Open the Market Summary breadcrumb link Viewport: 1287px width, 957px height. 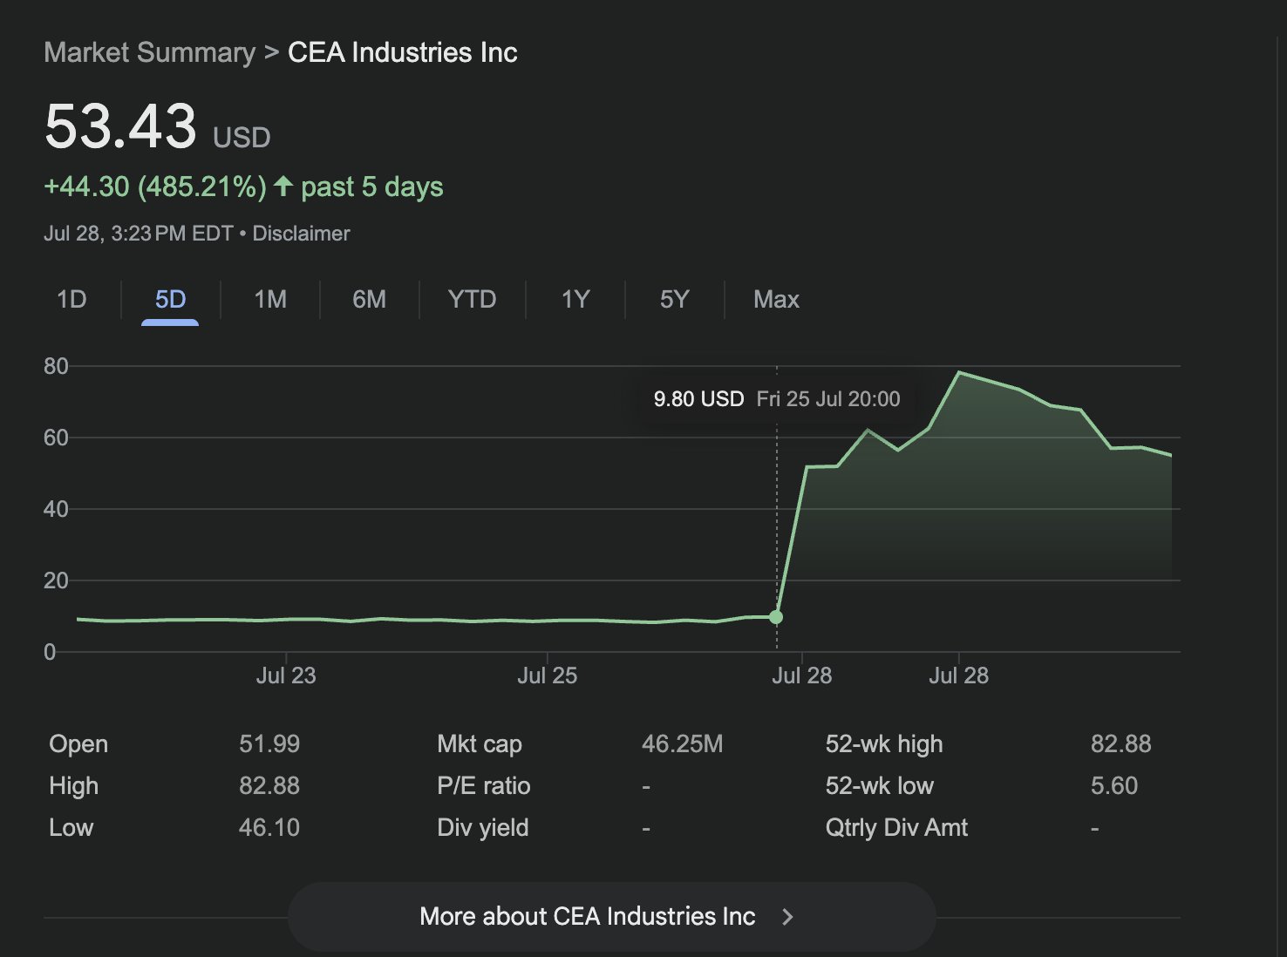(150, 52)
